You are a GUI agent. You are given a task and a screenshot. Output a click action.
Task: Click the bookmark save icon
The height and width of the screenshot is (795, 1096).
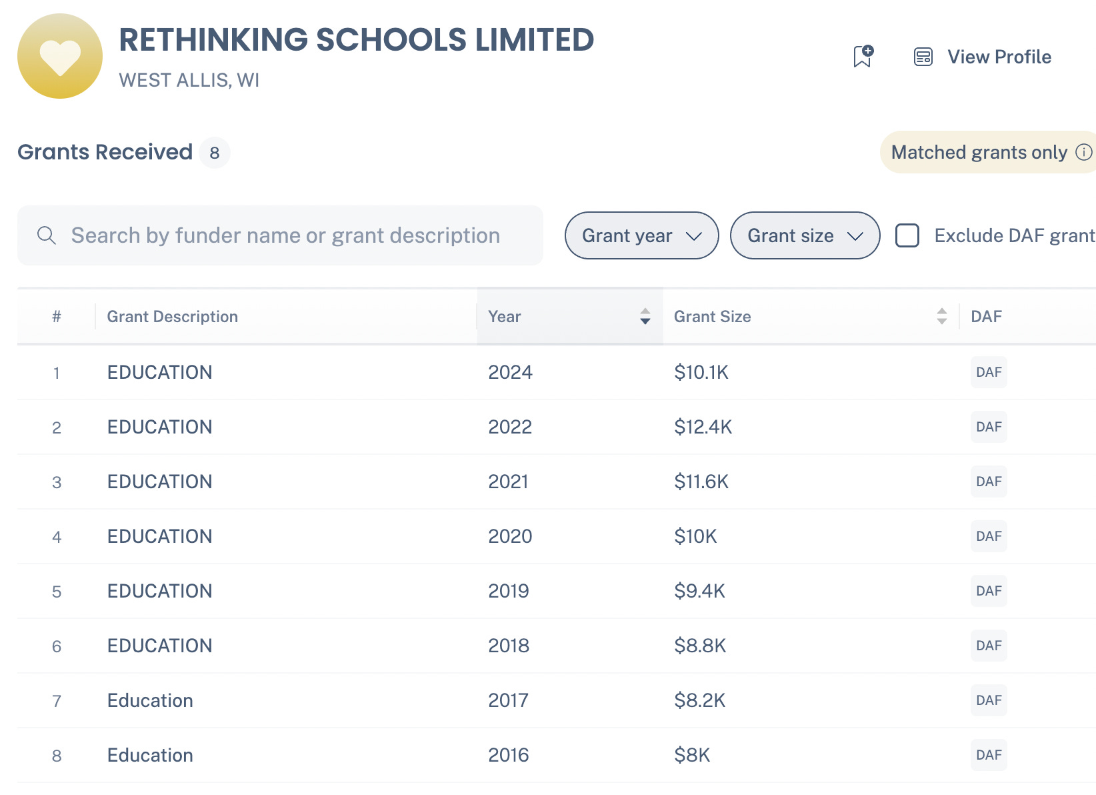tap(863, 57)
